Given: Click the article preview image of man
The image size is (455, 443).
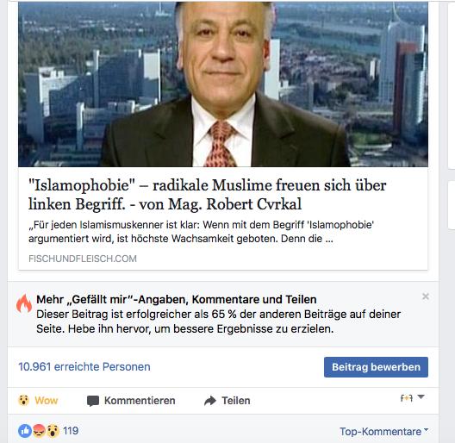Looking at the screenshot, I should [x=223, y=84].
